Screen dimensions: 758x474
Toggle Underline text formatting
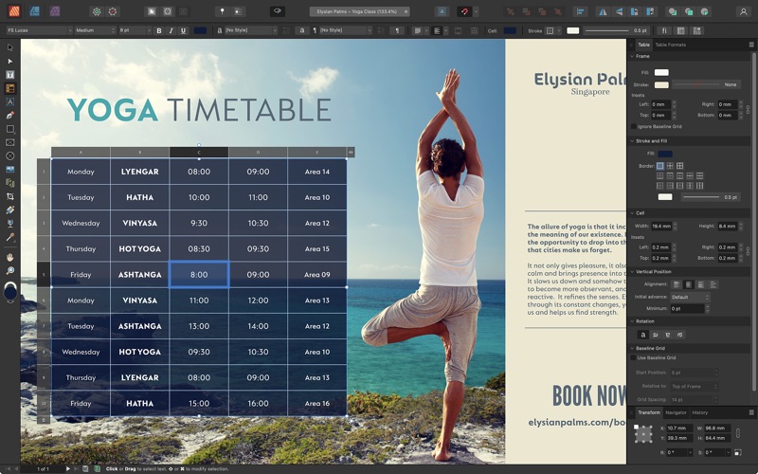pyautogui.click(x=183, y=30)
